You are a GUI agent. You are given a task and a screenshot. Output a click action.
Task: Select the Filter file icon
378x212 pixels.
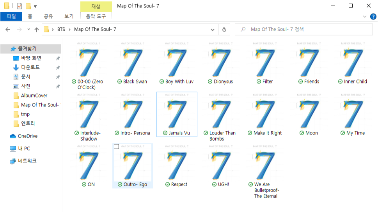coord(265,60)
